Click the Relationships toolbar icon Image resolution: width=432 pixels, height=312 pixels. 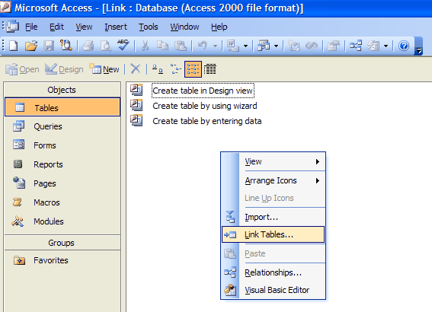(355, 46)
